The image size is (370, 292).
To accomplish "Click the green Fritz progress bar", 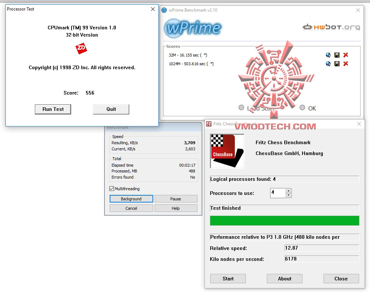I will coord(285,221).
